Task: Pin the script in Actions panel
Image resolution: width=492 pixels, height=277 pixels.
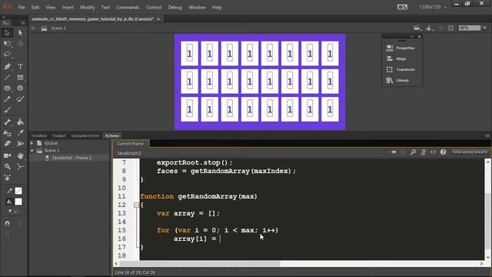Action: click(393, 152)
